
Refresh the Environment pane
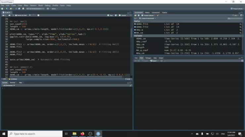[x=241, y=15]
